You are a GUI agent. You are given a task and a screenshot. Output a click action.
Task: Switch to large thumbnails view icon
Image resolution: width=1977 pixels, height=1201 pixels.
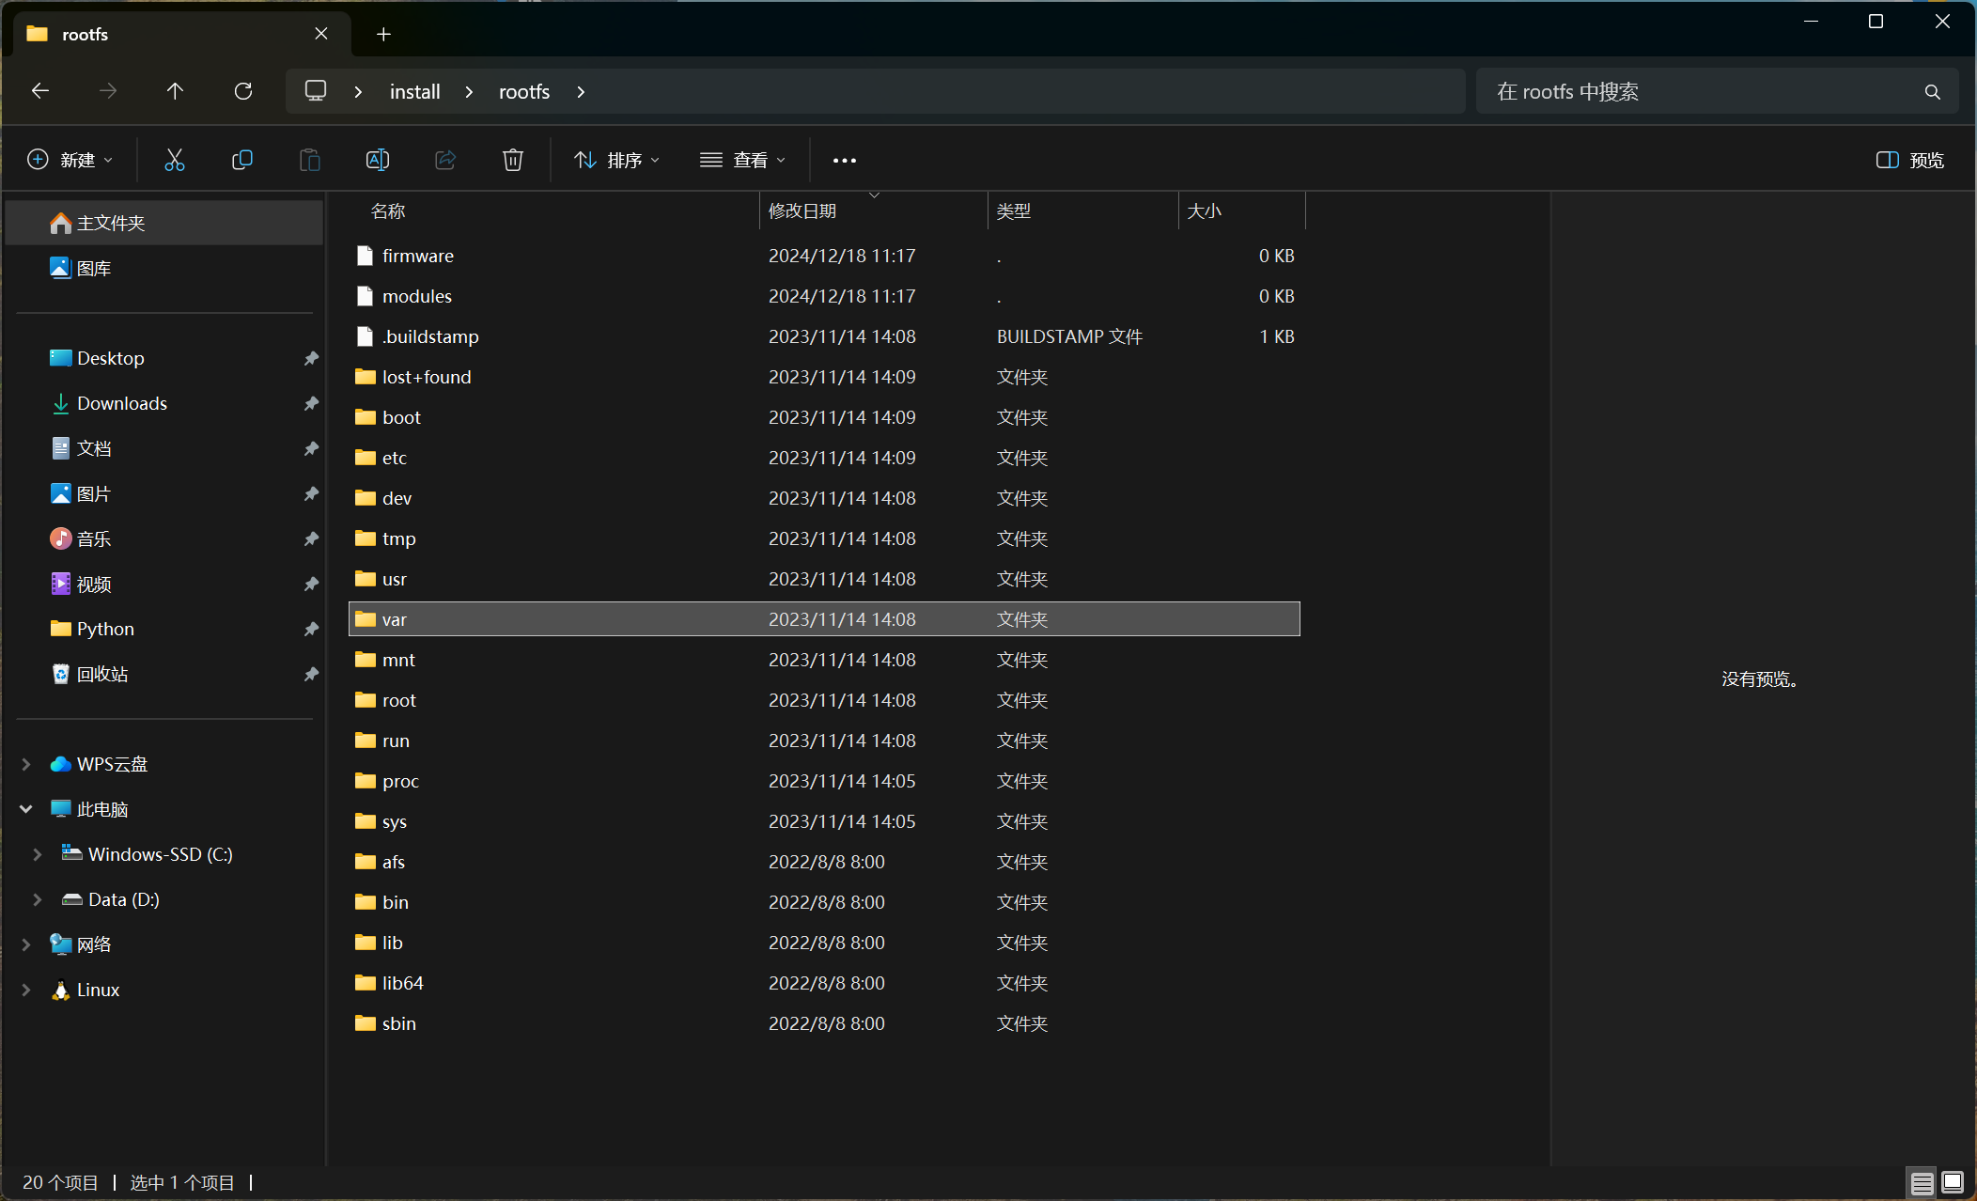1953,1182
